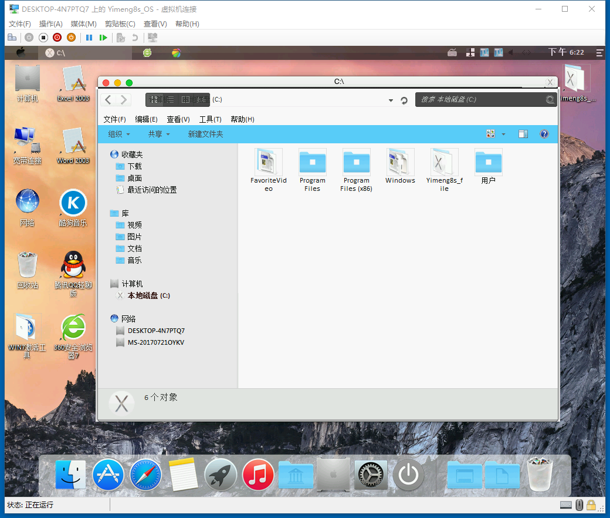Click the 新建文件夹 button
This screenshot has height=518, width=610.
point(205,134)
